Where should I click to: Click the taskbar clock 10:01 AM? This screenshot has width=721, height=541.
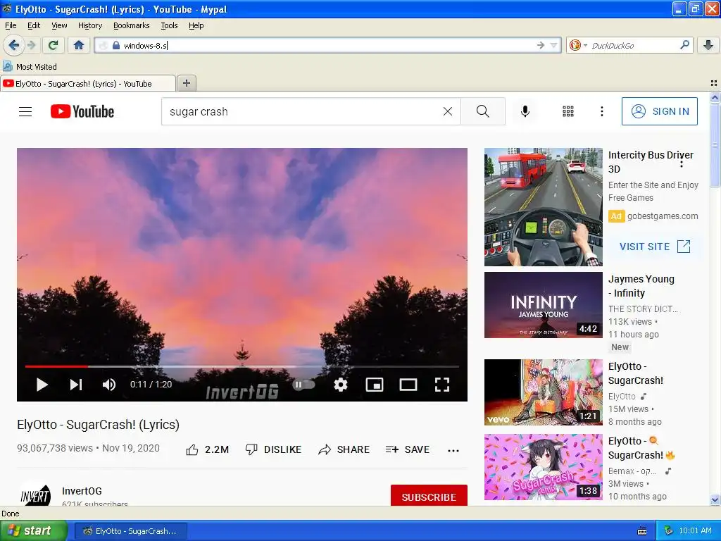pyautogui.click(x=695, y=531)
